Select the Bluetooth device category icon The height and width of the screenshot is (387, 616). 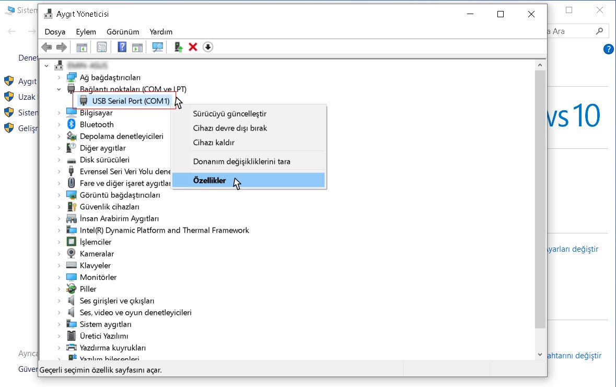[71, 124]
